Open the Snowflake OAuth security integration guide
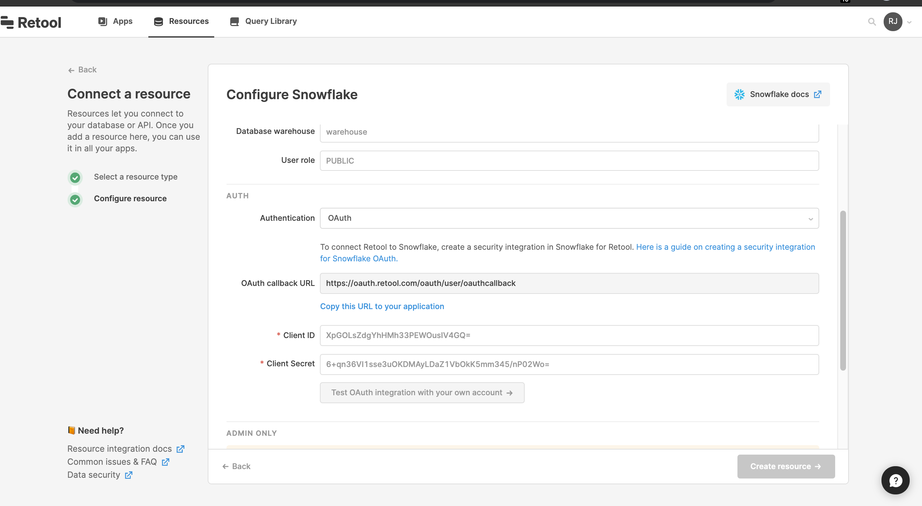The width and height of the screenshot is (922, 506). (725, 247)
